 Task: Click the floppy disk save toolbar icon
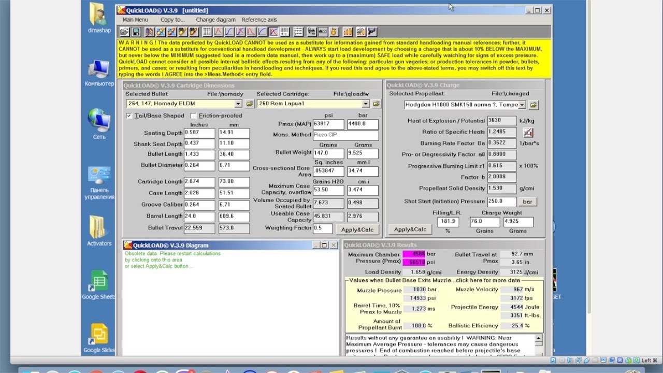[x=136, y=32]
